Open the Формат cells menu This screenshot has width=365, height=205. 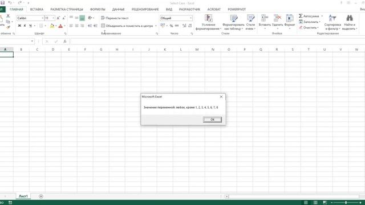290,22
